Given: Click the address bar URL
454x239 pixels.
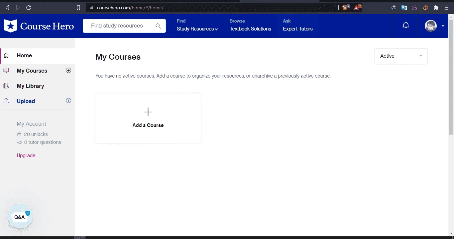Looking at the screenshot, I should coord(130,8).
